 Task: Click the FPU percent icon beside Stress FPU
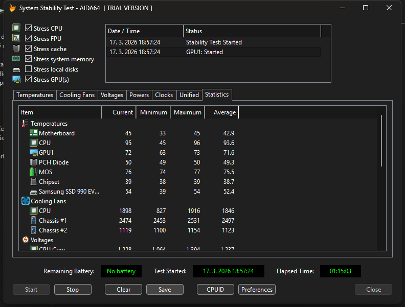pyautogui.click(x=16, y=38)
